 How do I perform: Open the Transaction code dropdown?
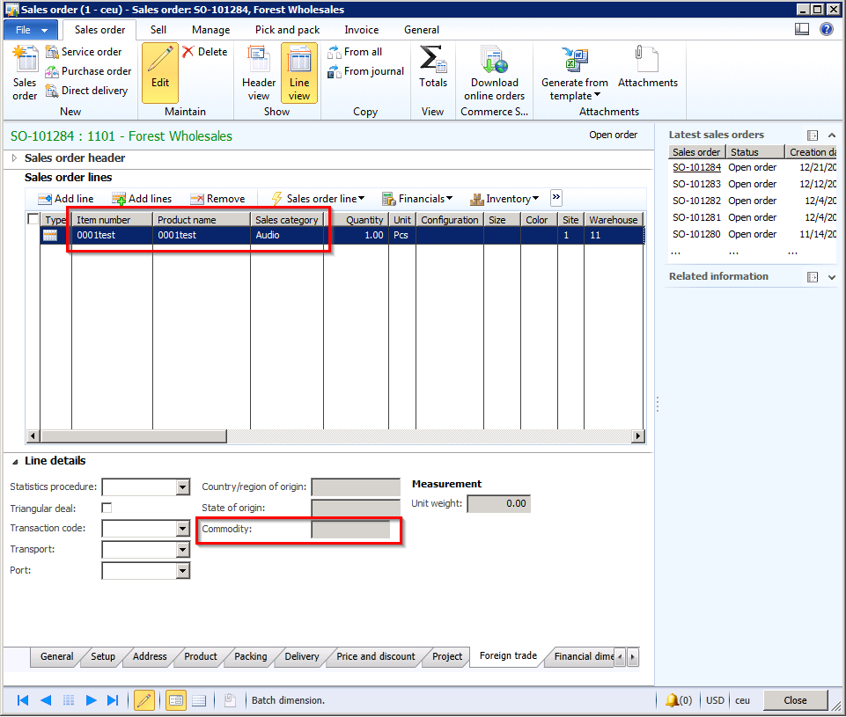[183, 529]
